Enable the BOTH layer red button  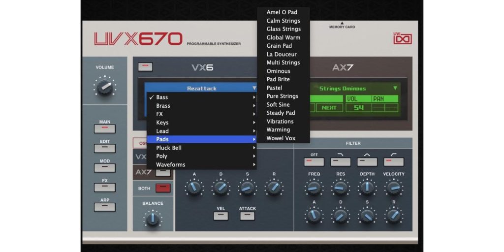click(x=163, y=188)
